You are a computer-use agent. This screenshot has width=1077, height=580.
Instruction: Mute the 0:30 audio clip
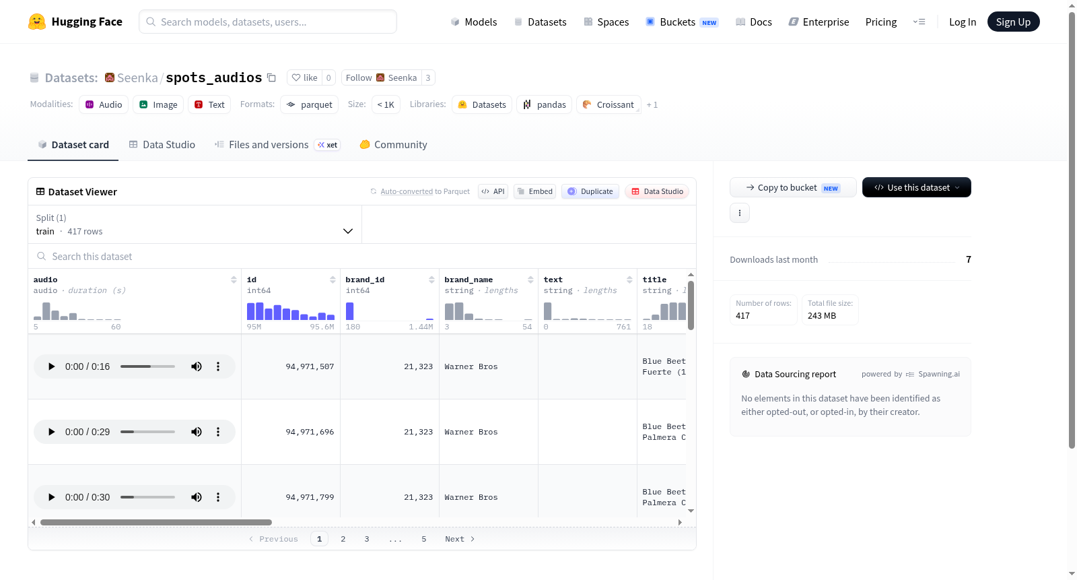(197, 497)
